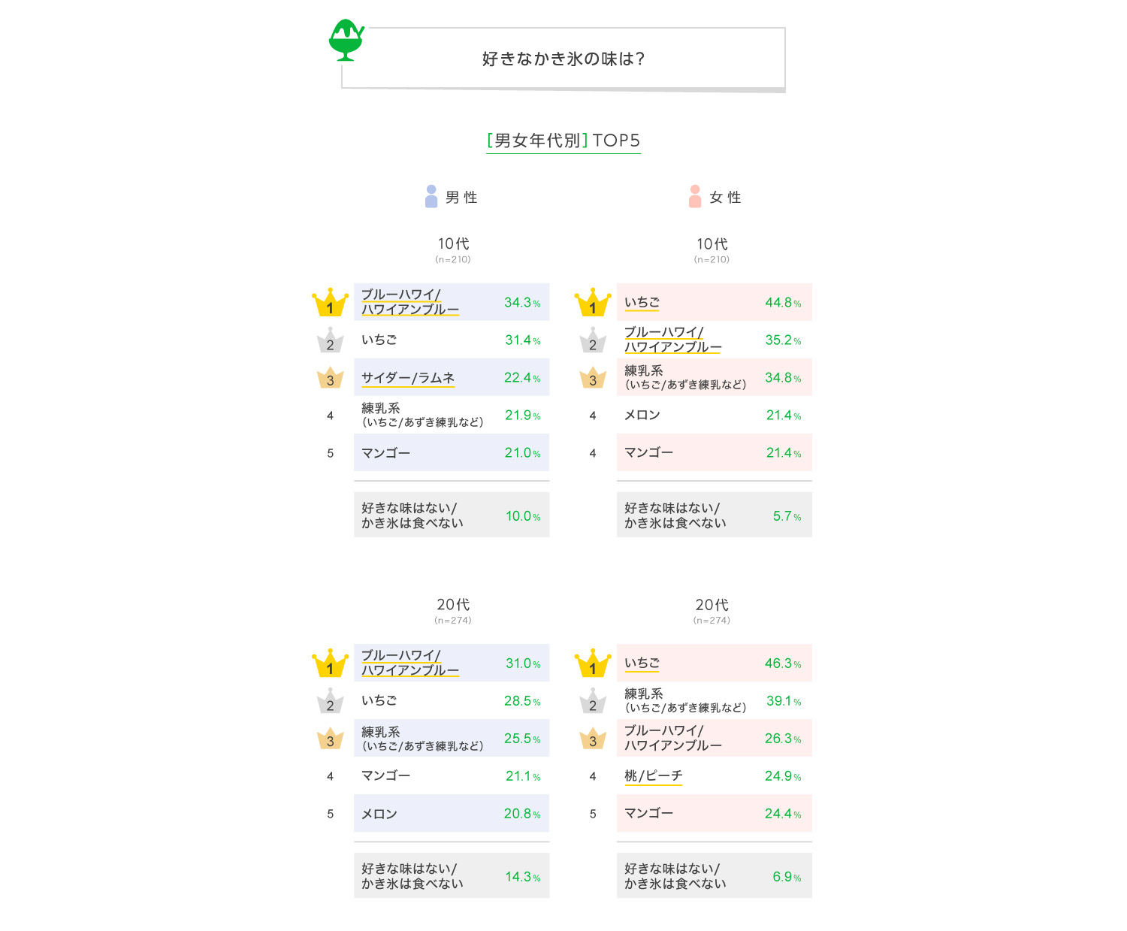The image size is (1127, 931).
Task: Click the green shaved ice icon
Action: (346, 40)
